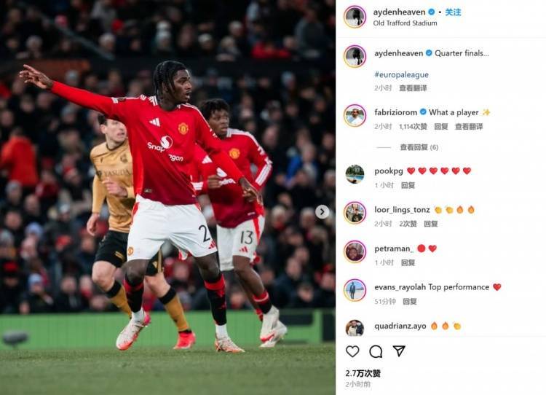Open aydenheaven profile picture in header

coord(355,16)
